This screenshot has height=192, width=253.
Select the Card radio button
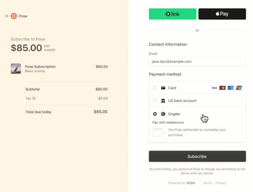[155, 88]
